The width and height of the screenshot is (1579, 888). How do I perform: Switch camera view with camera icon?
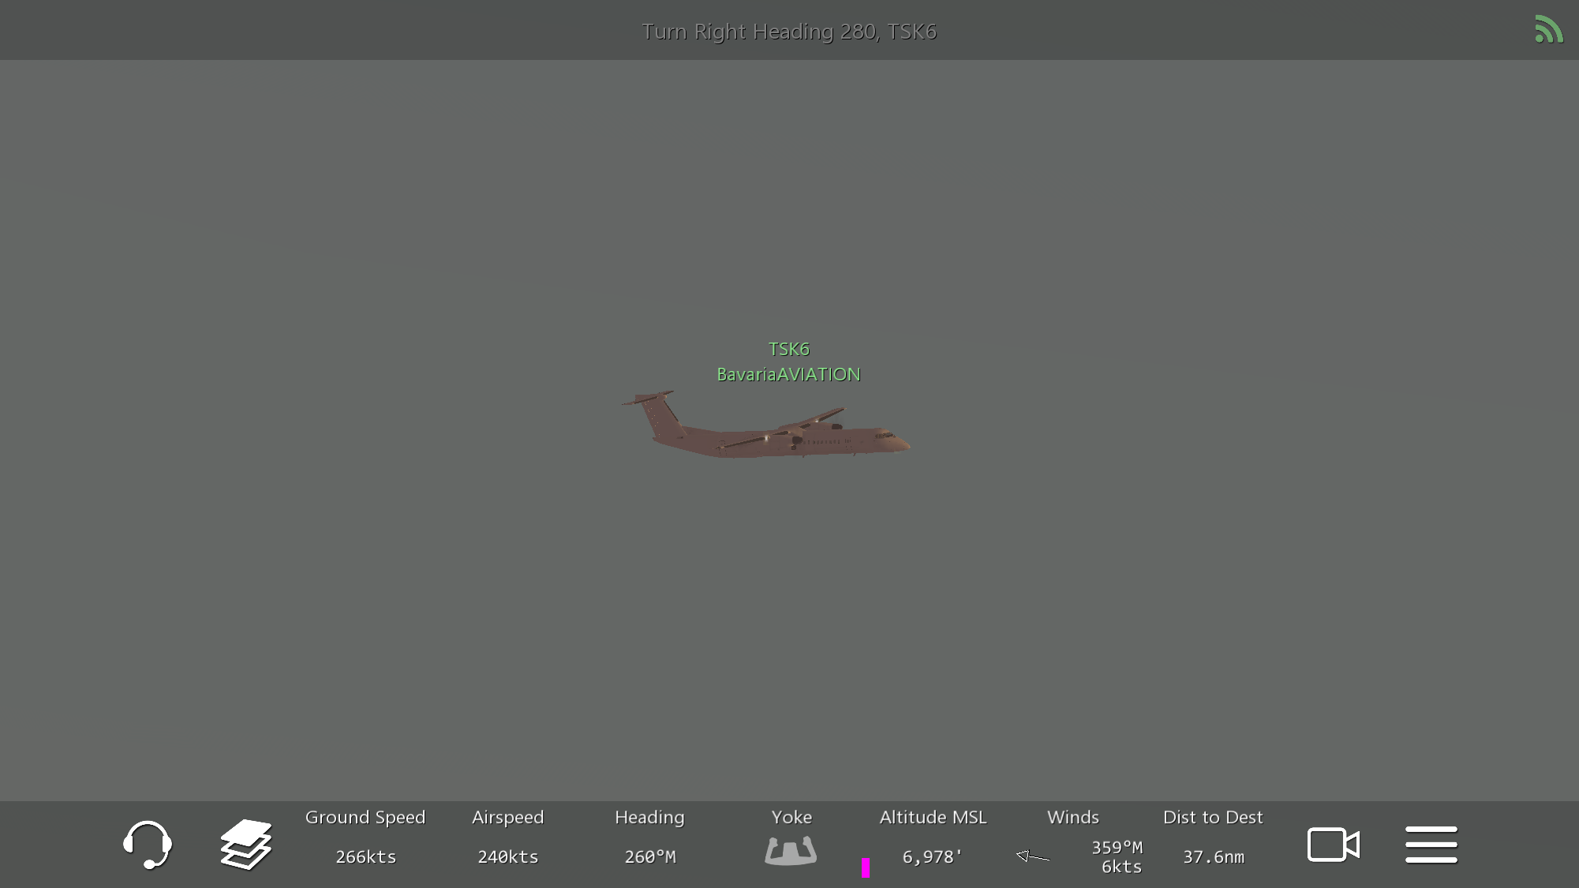1333,845
